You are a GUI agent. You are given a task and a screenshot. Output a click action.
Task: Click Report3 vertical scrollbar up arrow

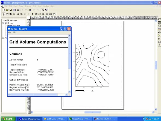[x=69, y=36]
